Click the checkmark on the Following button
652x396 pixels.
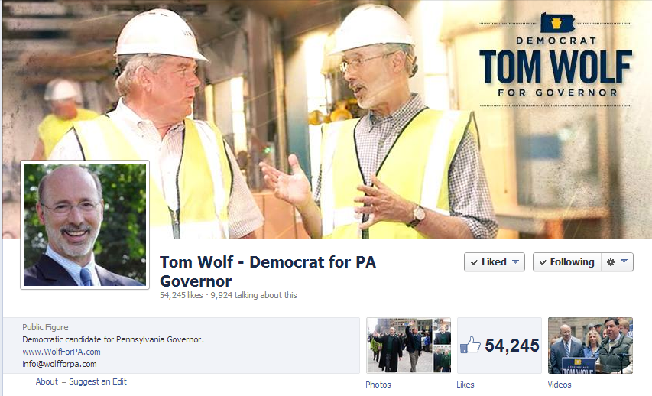tap(543, 262)
